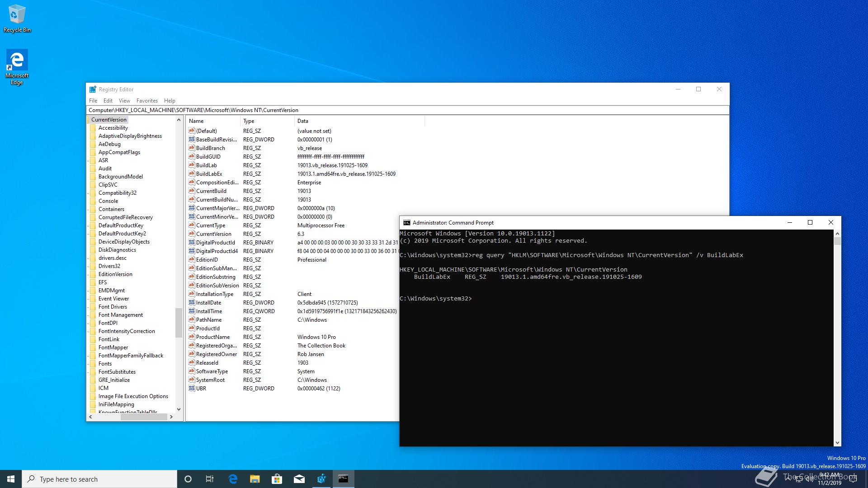Select the Audit tree key
868x488 pixels.
click(x=105, y=169)
